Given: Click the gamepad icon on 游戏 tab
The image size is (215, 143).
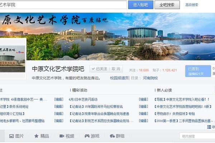Looking at the screenshot, I should (87, 136).
